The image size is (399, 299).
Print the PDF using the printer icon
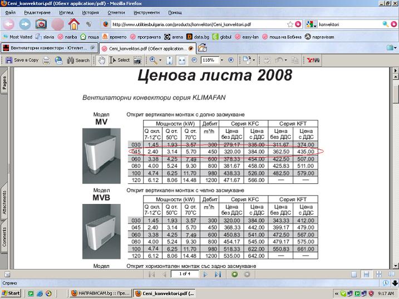pyautogui.click(x=47, y=60)
